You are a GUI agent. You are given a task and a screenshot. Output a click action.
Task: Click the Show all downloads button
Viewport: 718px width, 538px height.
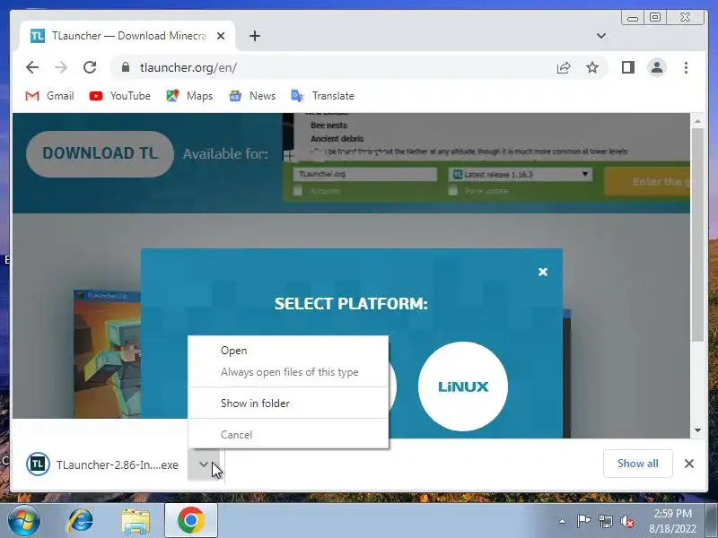coord(638,464)
